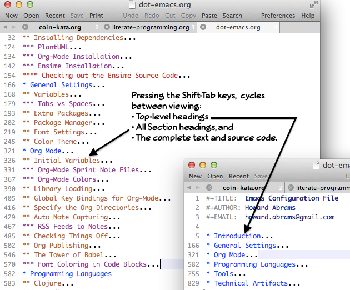Expand Technical Artifacts heading in second window
Viewport: 350px width, 290px height.
coord(253,283)
